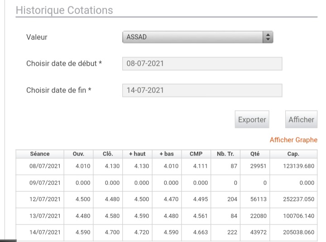Open the Afficher Graphe link
Viewport: 326px width, 242px height.
(293, 140)
